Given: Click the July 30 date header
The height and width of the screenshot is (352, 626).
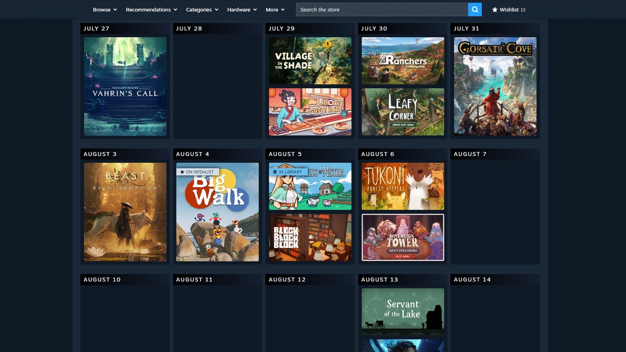Looking at the screenshot, I should (403, 29).
